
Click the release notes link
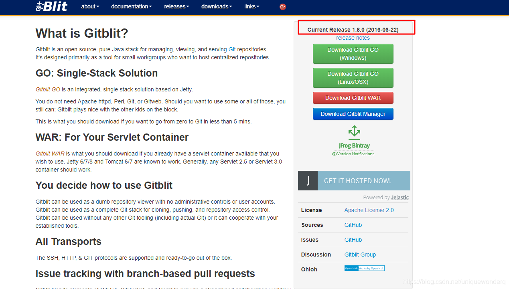(x=353, y=38)
